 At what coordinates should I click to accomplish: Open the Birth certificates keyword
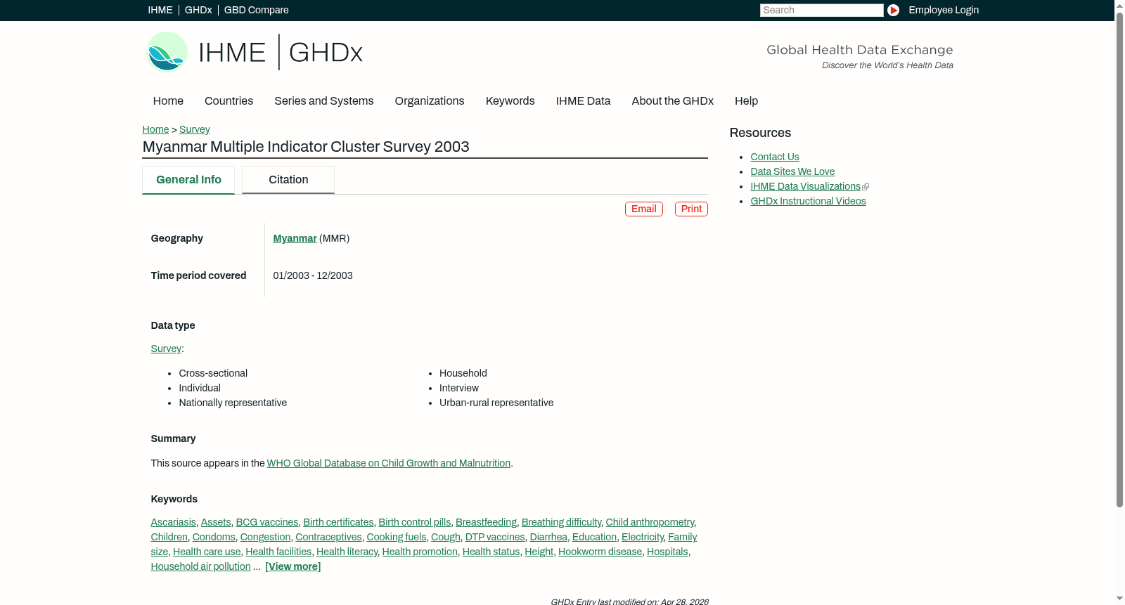coord(338,522)
